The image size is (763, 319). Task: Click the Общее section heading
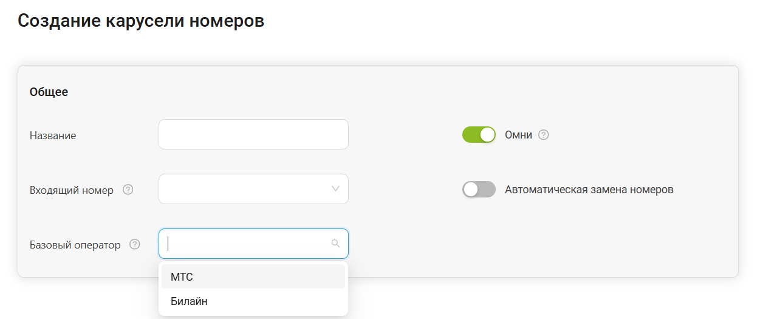(x=49, y=92)
